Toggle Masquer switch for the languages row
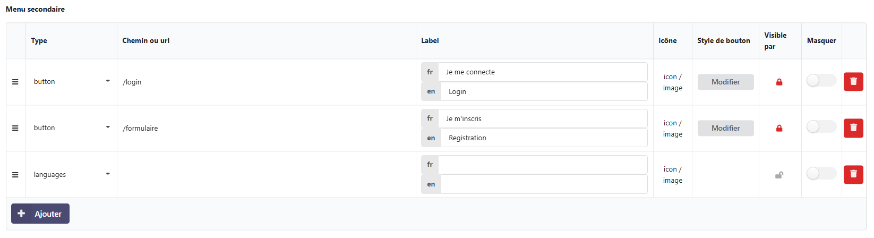 tap(821, 173)
